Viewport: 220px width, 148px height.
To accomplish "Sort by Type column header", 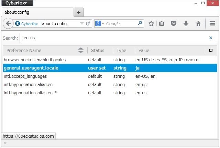I will point(124,50).
